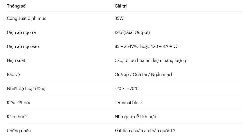Screen dimensions: 243x137
Task: Select the 'Điện áp ngõ vào' label
Action: [23, 46]
